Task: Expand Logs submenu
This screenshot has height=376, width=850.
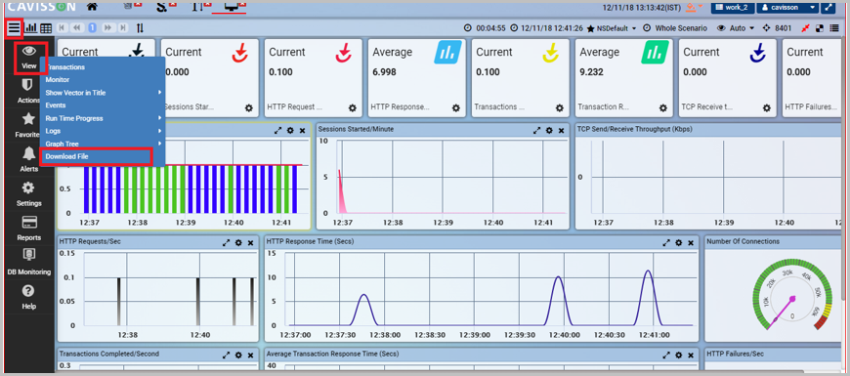Action: 102,131
